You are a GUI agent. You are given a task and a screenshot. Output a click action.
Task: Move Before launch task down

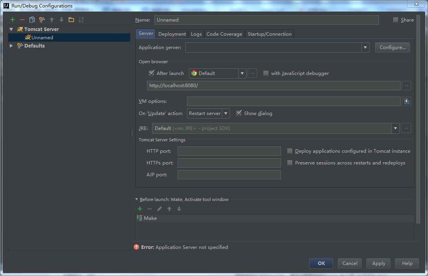[x=179, y=209]
